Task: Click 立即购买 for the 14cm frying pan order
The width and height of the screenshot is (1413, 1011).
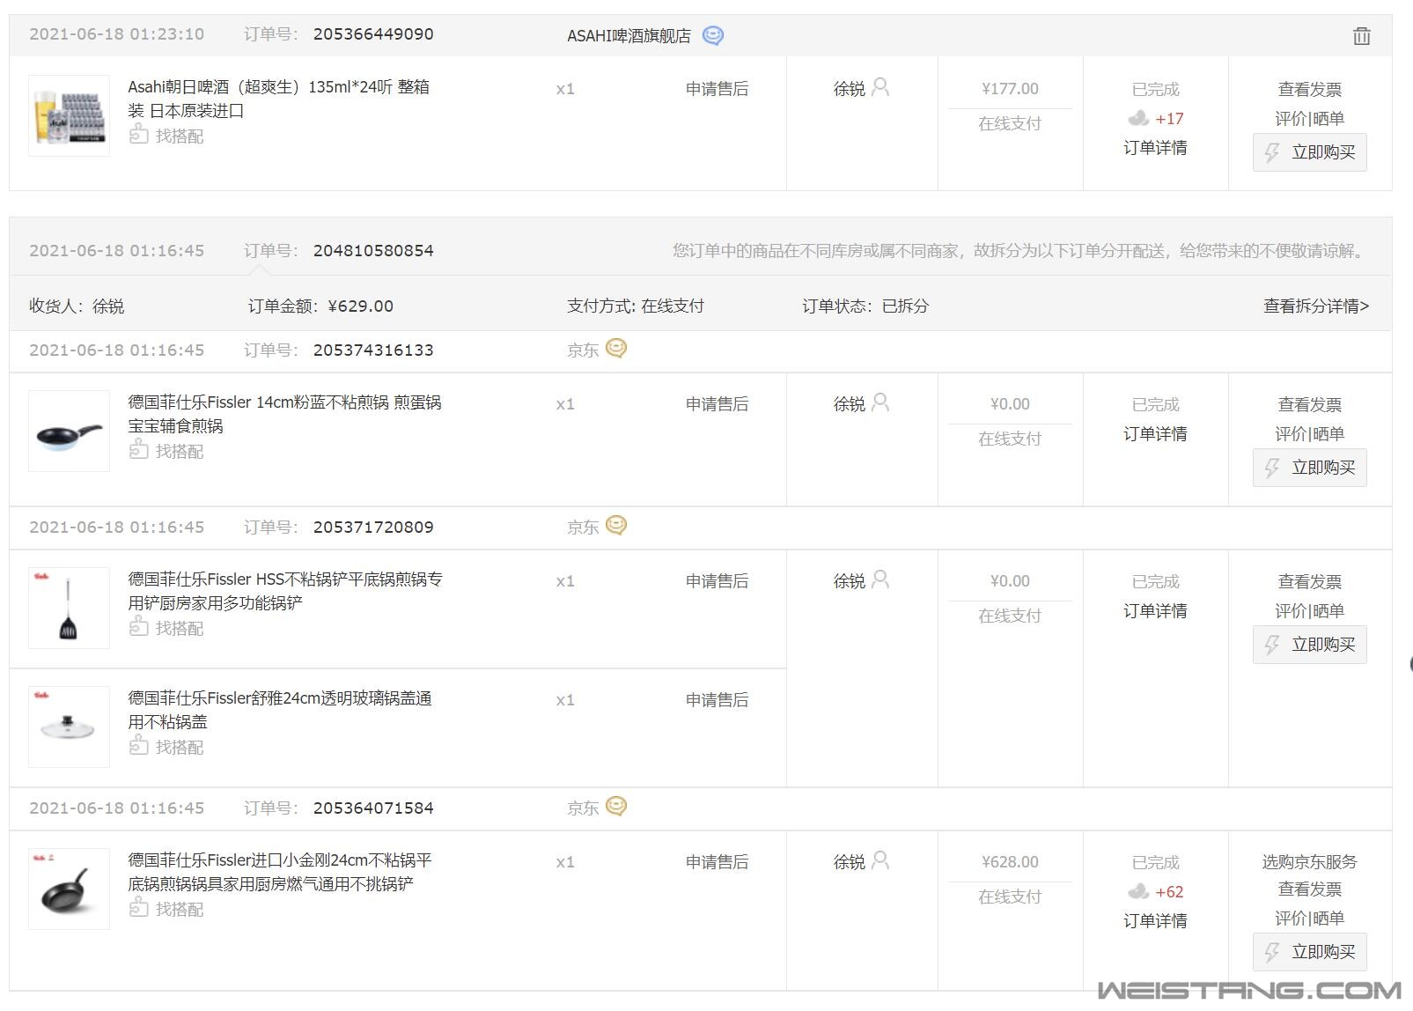Action: [1310, 468]
